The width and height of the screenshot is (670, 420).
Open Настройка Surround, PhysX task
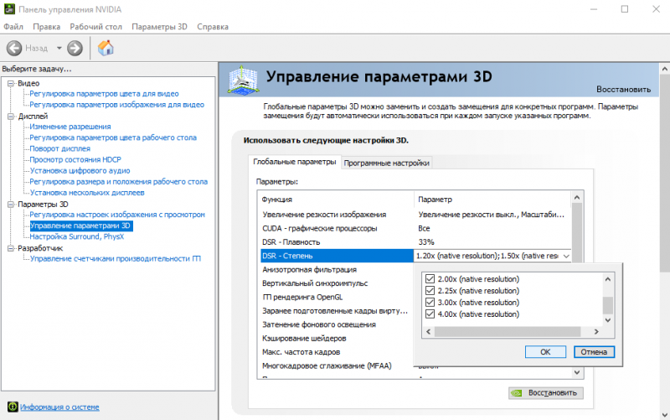[x=76, y=236]
